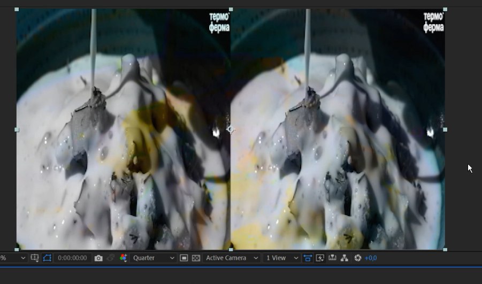Open the Timeline panel via icon
The width and height of the screenshot is (482, 284).
(332, 258)
